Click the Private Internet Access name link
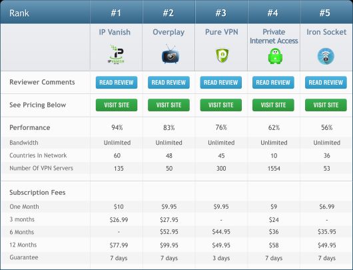 tap(274, 36)
